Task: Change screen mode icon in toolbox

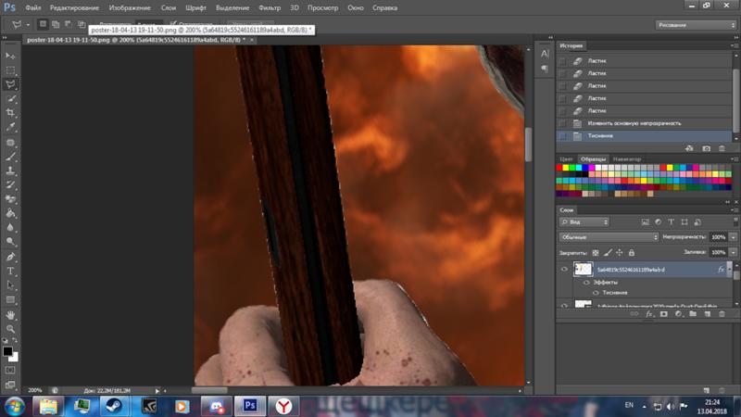Action: tap(10, 385)
